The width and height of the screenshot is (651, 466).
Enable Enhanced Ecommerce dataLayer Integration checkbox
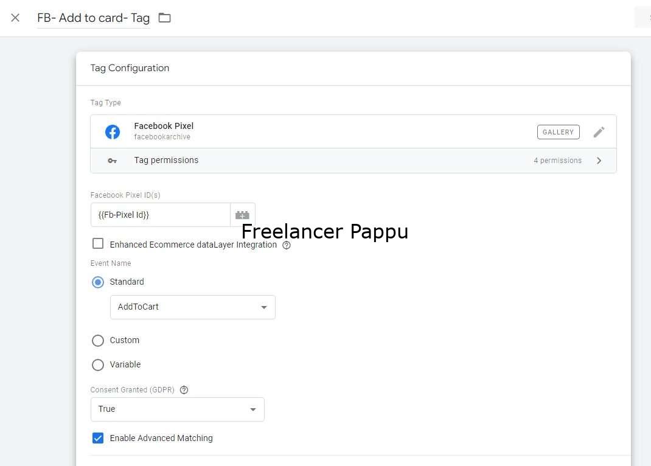tap(98, 243)
